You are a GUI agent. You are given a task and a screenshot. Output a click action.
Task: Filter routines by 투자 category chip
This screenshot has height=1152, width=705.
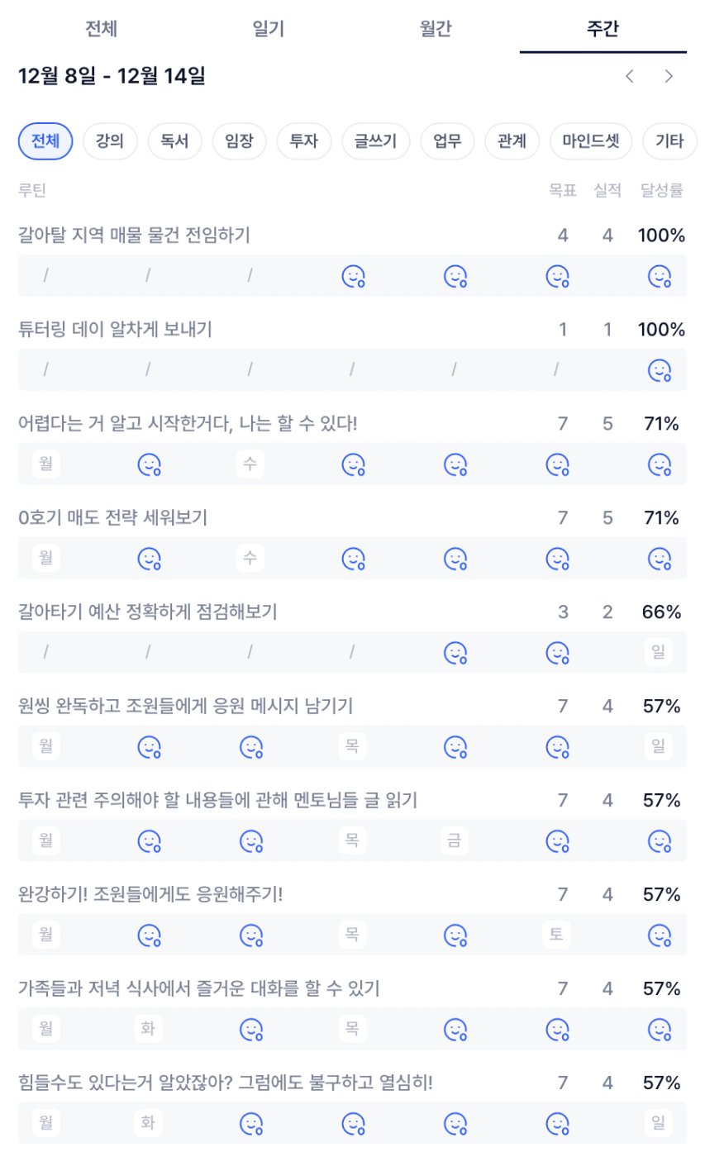304,141
